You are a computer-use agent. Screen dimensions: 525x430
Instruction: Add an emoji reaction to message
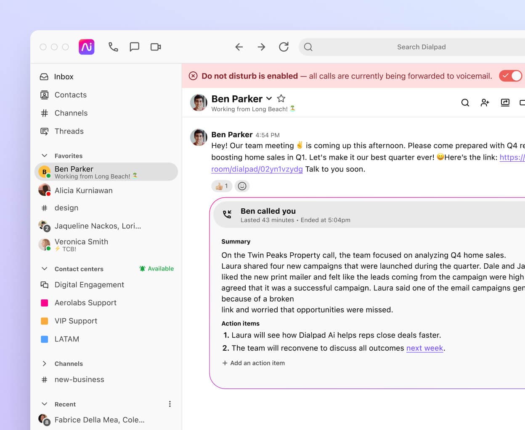[242, 186]
